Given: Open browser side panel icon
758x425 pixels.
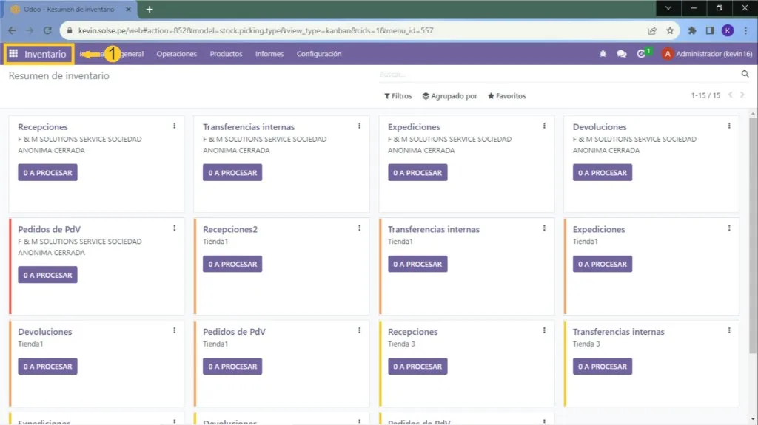Looking at the screenshot, I should point(710,30).
